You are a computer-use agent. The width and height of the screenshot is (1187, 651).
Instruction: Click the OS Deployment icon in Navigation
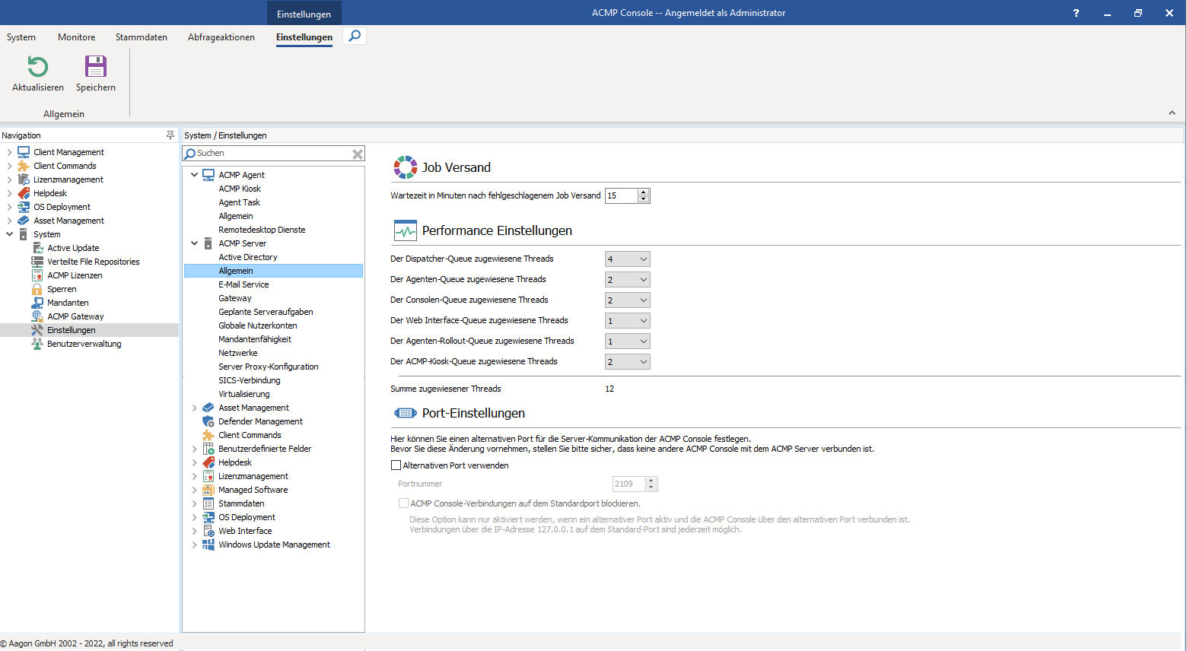(x=24, y=207)
